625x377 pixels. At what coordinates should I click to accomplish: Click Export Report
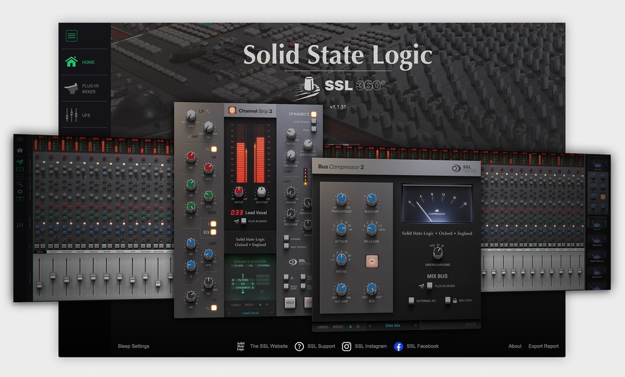(543, 346)
